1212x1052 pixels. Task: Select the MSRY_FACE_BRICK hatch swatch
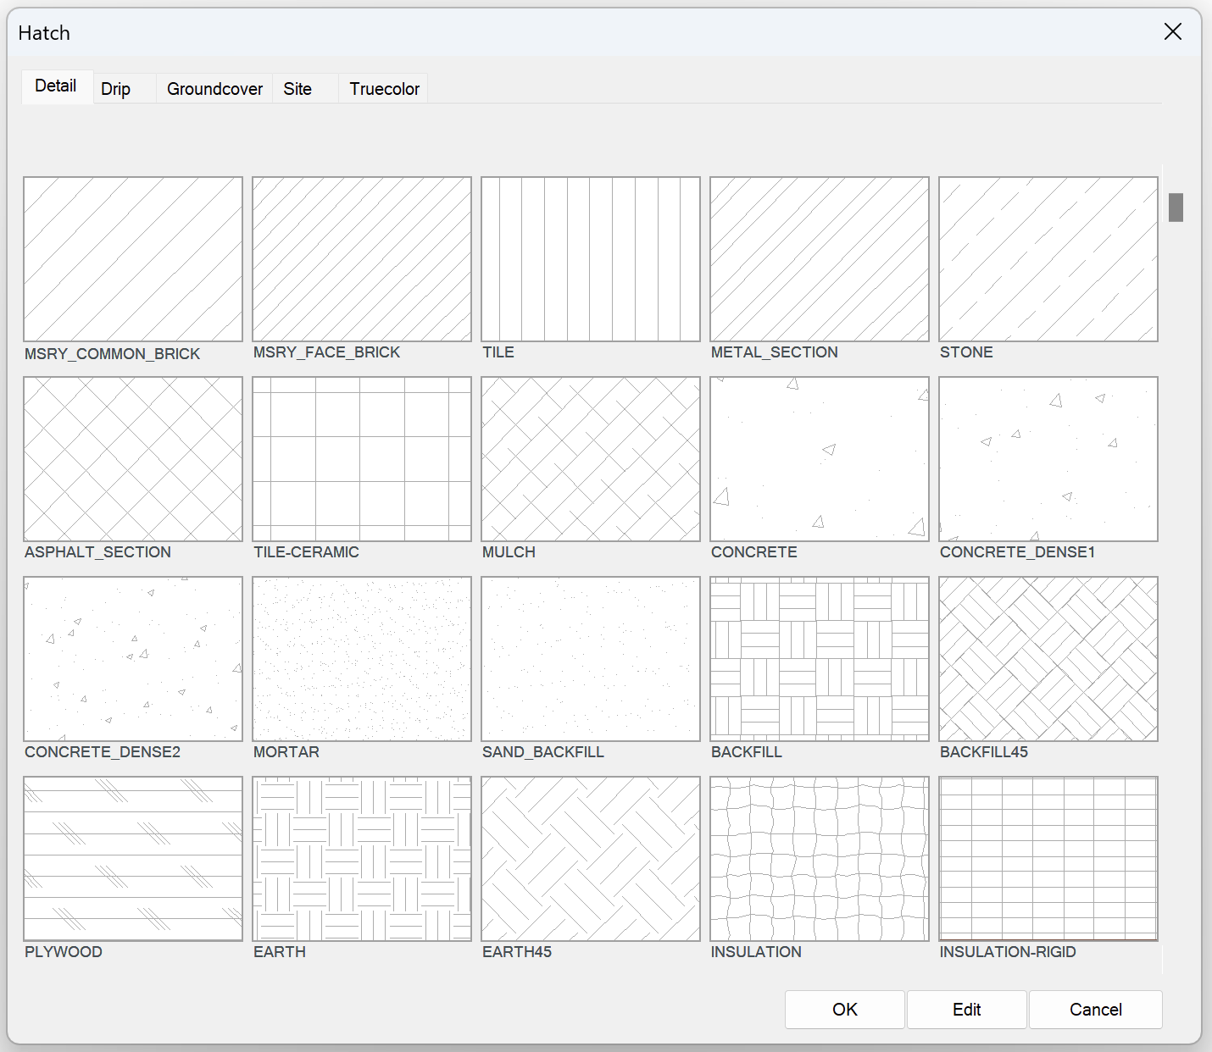pyautogui.click(x=362, y=259)
